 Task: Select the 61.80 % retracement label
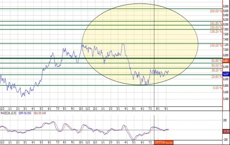pyautogui.click(x=217, y=61)
